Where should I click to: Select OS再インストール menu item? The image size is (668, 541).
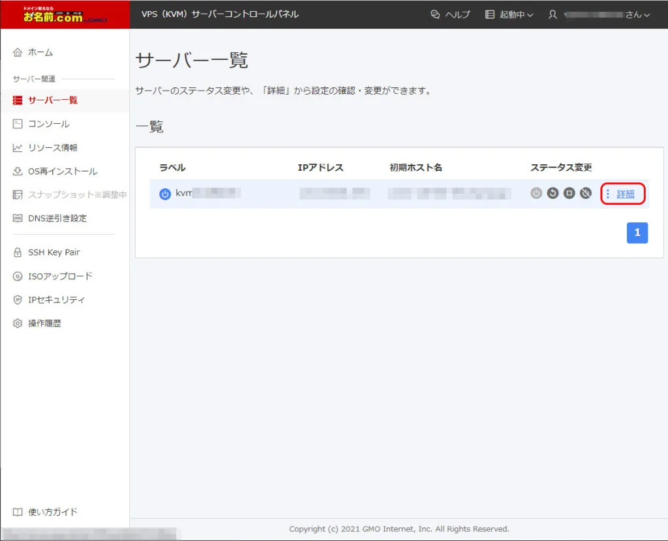pyautogui.click(x=62, y=171)
